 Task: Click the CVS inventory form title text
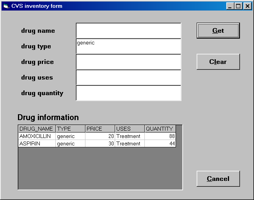coord(37,6)
